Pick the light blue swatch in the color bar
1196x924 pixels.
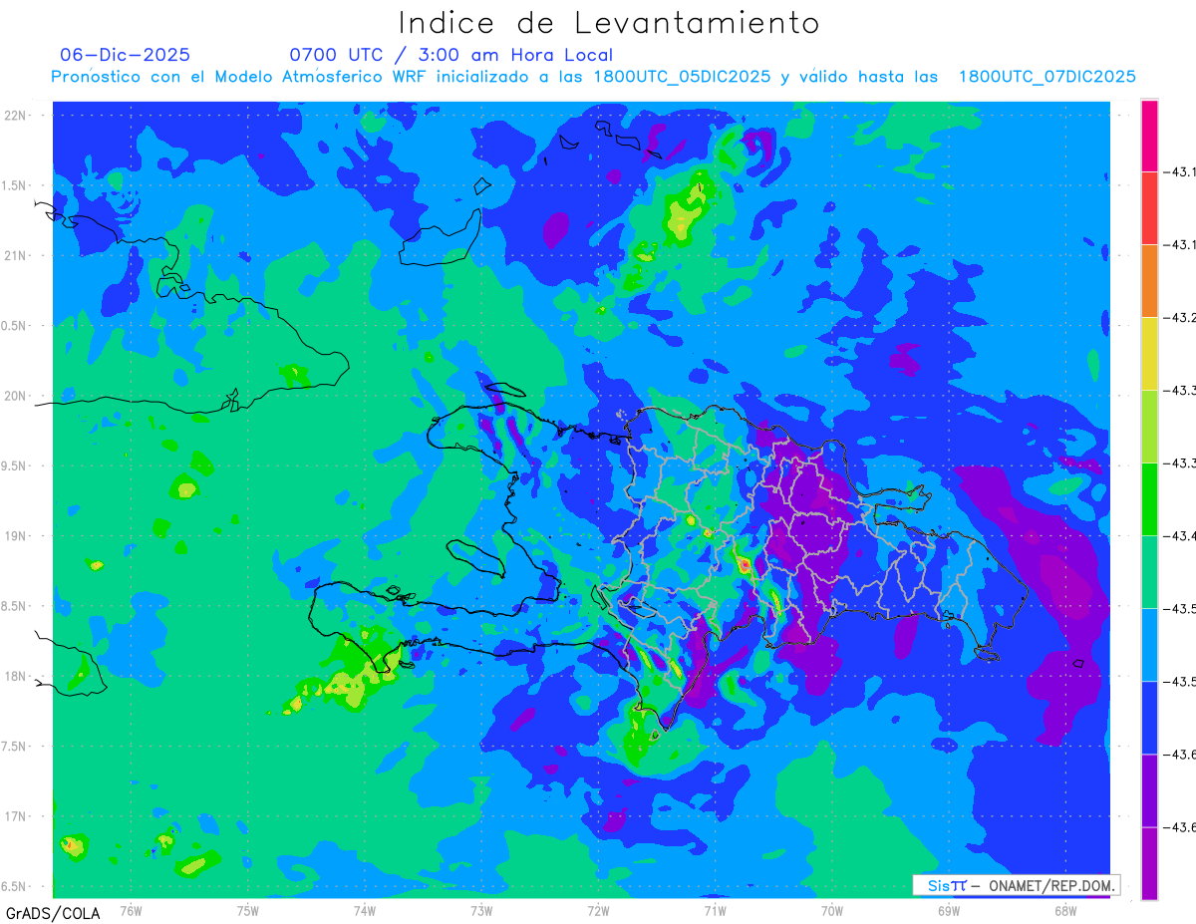[x=1149, y=645]
